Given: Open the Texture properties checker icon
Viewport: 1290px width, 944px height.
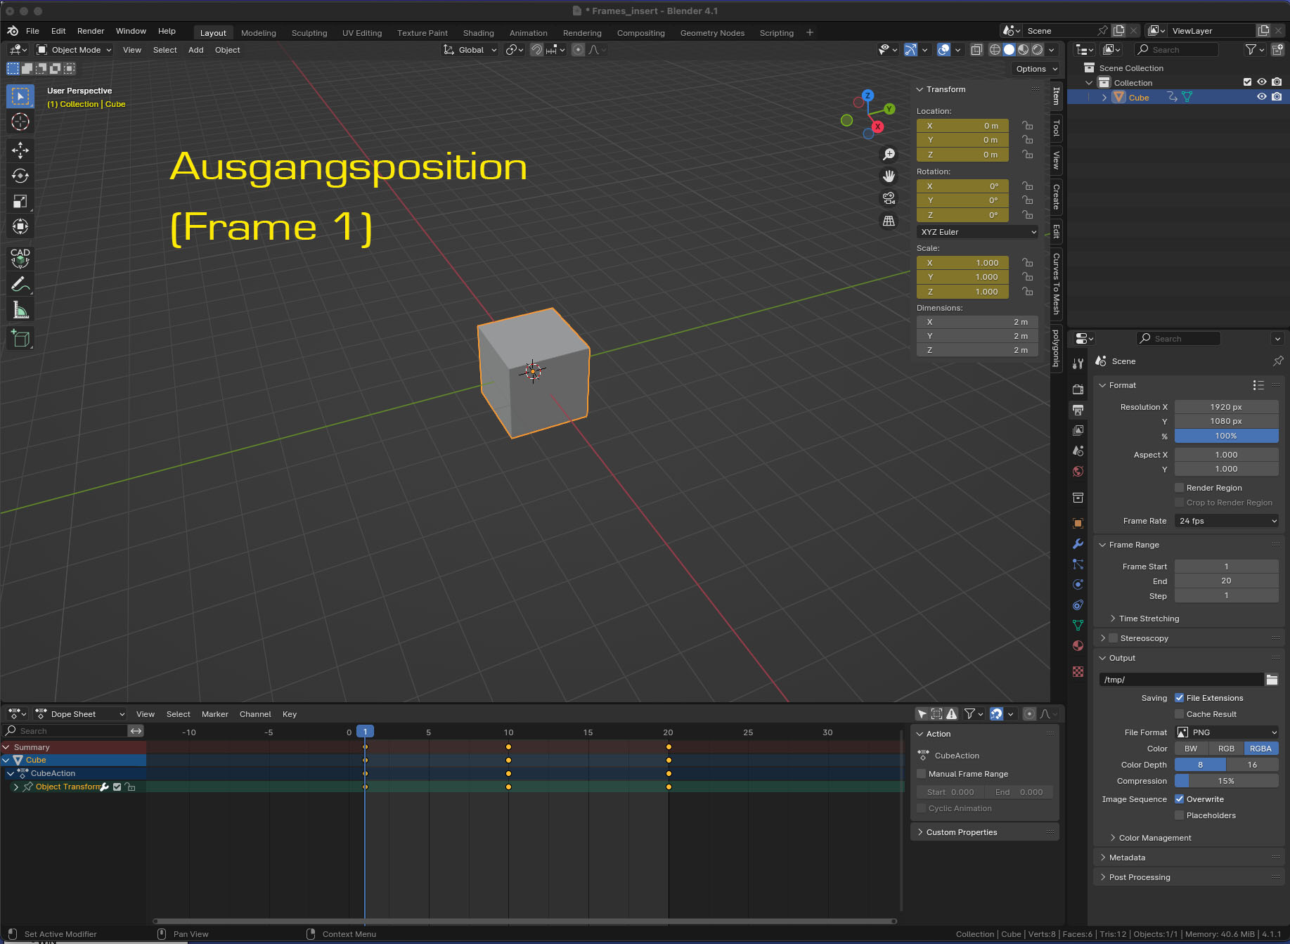Looking at the screenshot, I should [x=1078, y=672].
